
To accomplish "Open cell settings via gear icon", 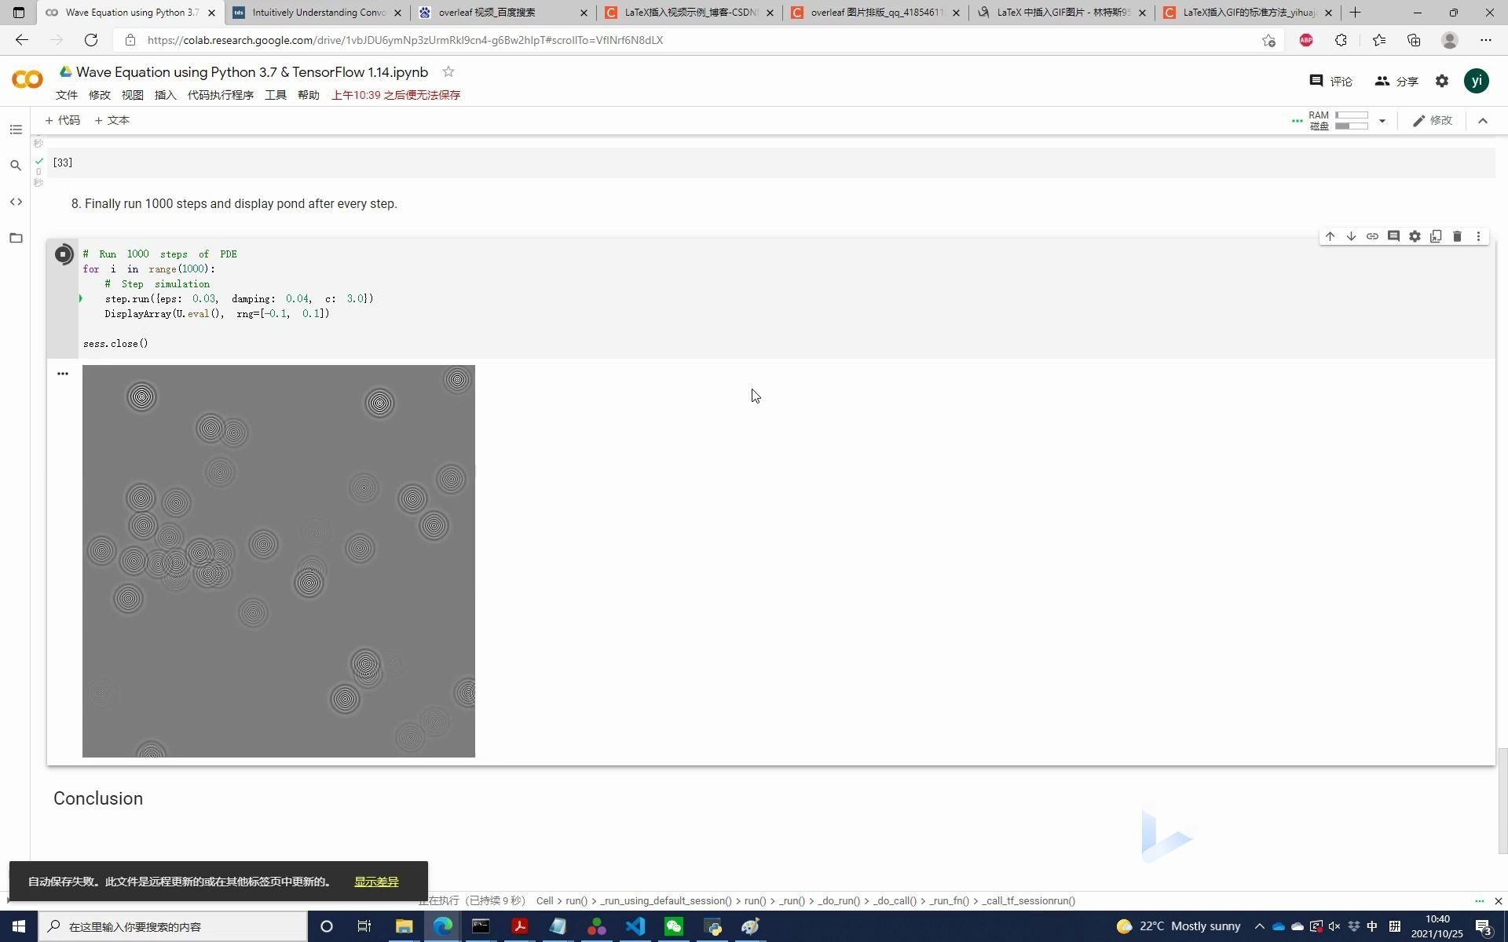I will coord(1415,235).
